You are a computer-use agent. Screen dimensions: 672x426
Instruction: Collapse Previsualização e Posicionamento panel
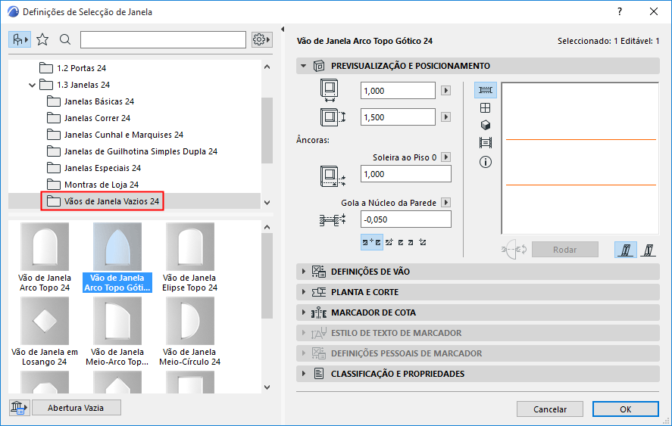tap(304, 66)
